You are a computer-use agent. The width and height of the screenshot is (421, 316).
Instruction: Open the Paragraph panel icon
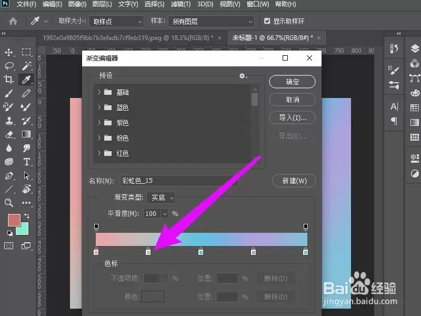point(394,121)
